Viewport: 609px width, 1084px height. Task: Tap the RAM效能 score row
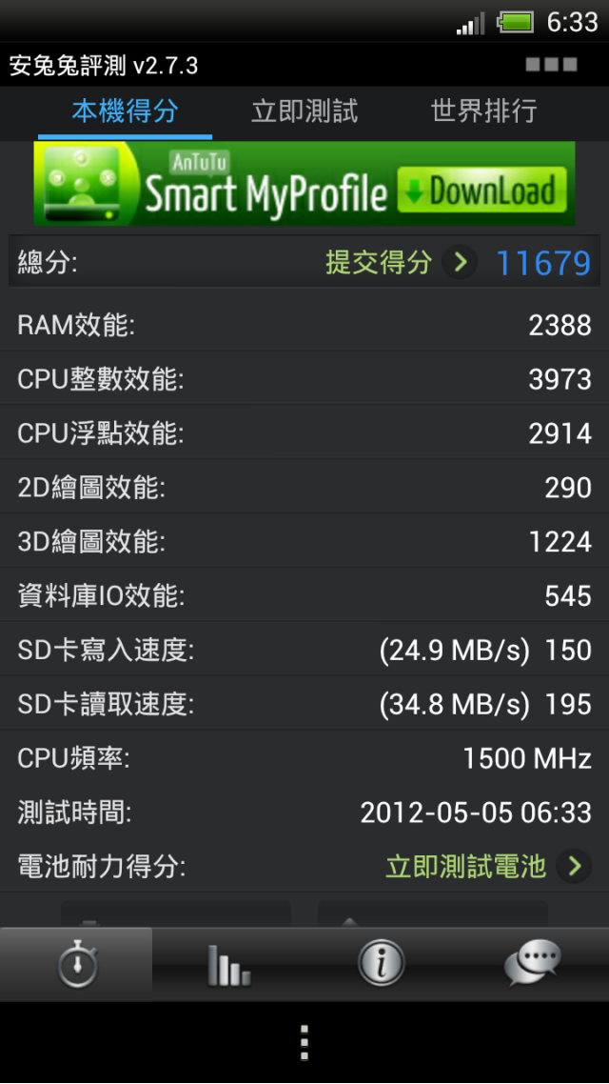[x=304, y=324]
